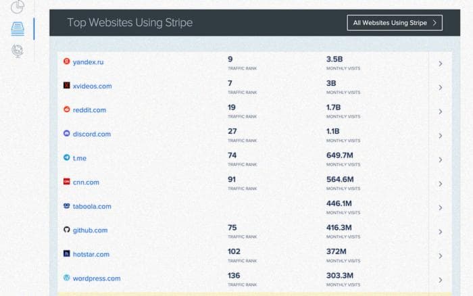This screenshot has width=473, height=296.
Task: Click the 3B monthly visits value
Action: tap(331, 83)
